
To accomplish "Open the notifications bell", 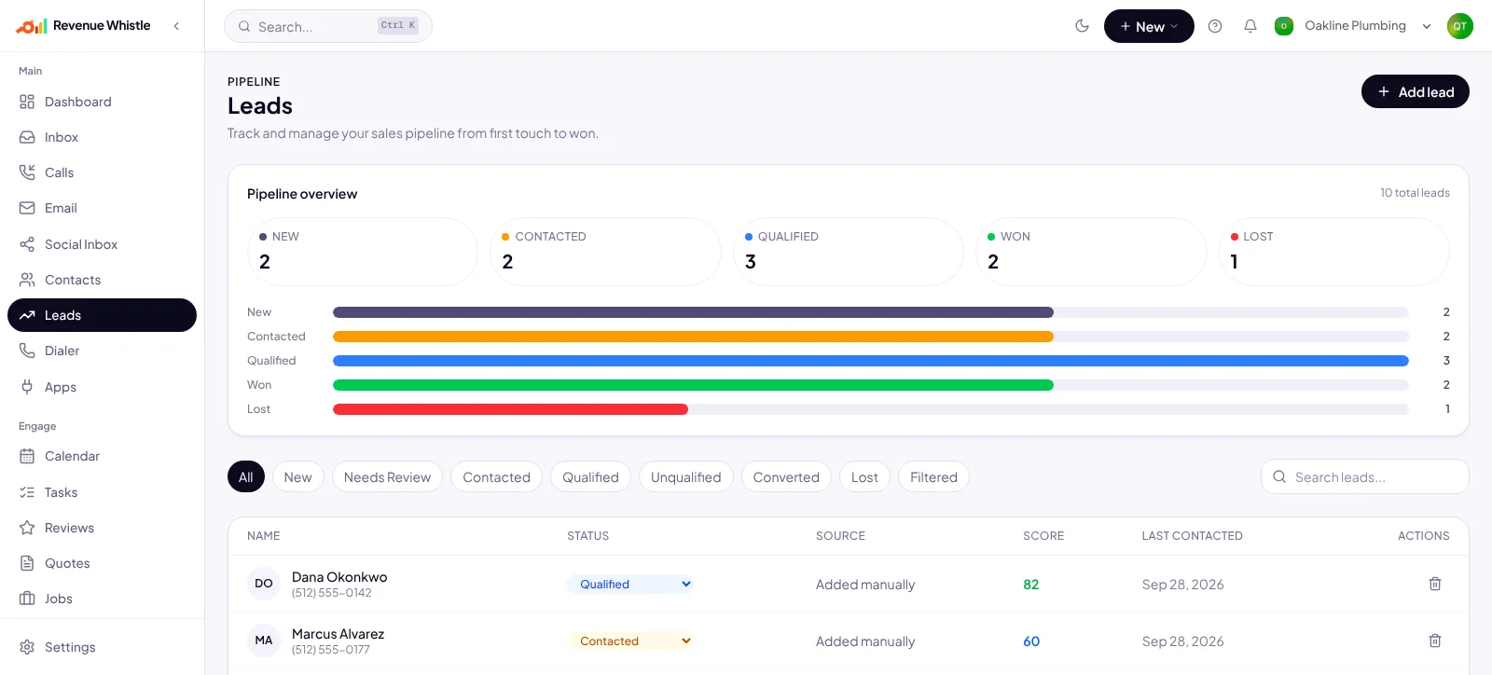I will (1250, 26).
